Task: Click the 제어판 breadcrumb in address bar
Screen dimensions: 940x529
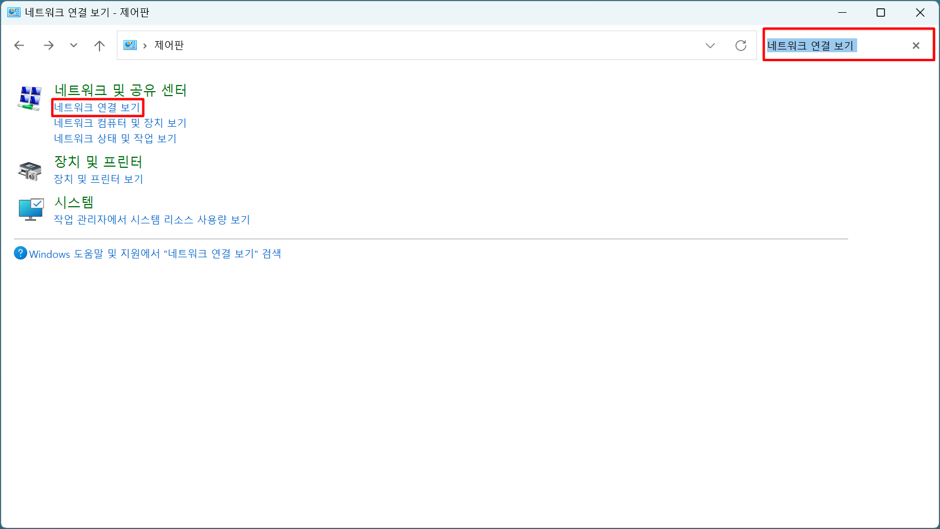Action: tap(169, 45)
